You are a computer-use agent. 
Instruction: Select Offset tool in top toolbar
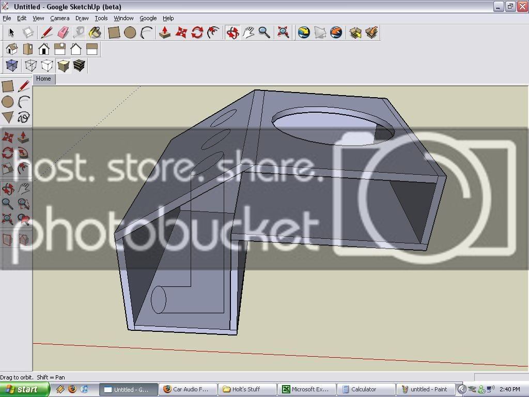coord(213,33)
